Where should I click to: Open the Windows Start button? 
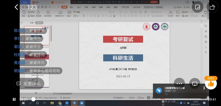click(x=23, y=103)
